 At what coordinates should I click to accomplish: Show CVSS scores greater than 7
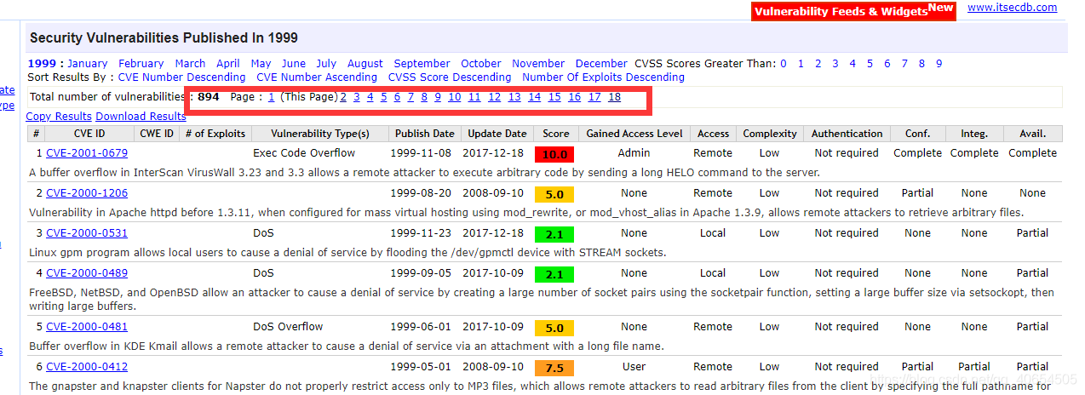coord(904,64)
